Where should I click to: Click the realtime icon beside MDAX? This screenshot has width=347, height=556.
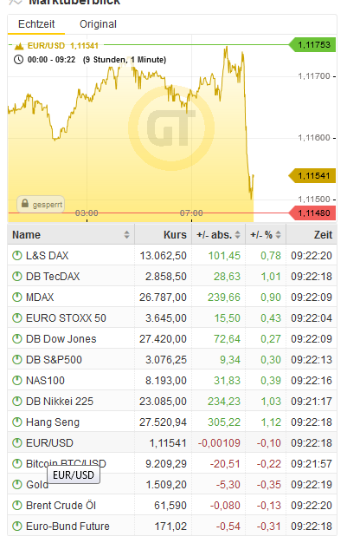(17, 298)
